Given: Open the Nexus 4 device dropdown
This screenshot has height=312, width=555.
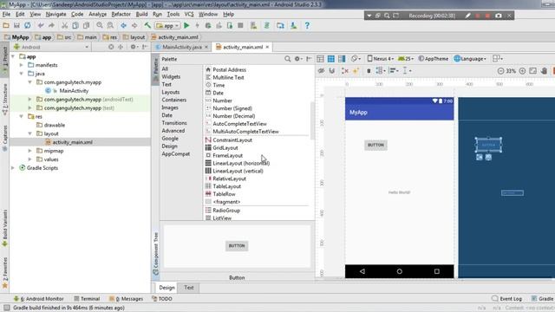Looking at the screenshot, I should coord(381,59).
